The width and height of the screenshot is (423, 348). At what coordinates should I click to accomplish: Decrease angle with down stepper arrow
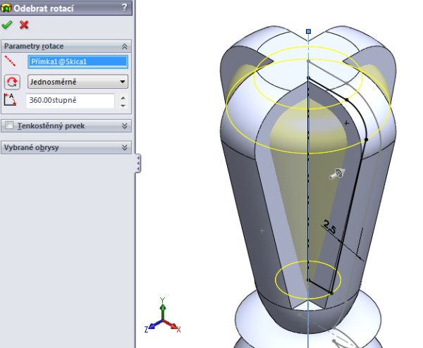point(123,105)
